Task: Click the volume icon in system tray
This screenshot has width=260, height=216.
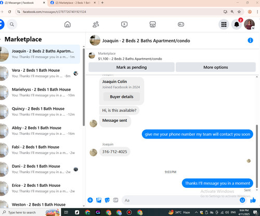Action: 227,212
